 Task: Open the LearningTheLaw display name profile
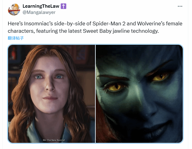[x=41, y=6]
